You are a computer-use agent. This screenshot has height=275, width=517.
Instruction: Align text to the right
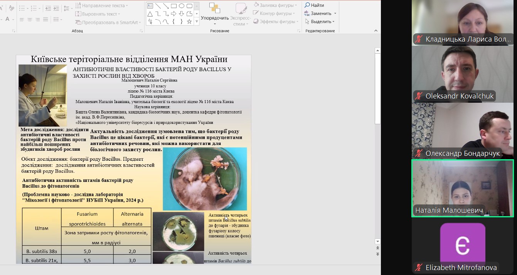pyautogui.click(x=38, y=19)
